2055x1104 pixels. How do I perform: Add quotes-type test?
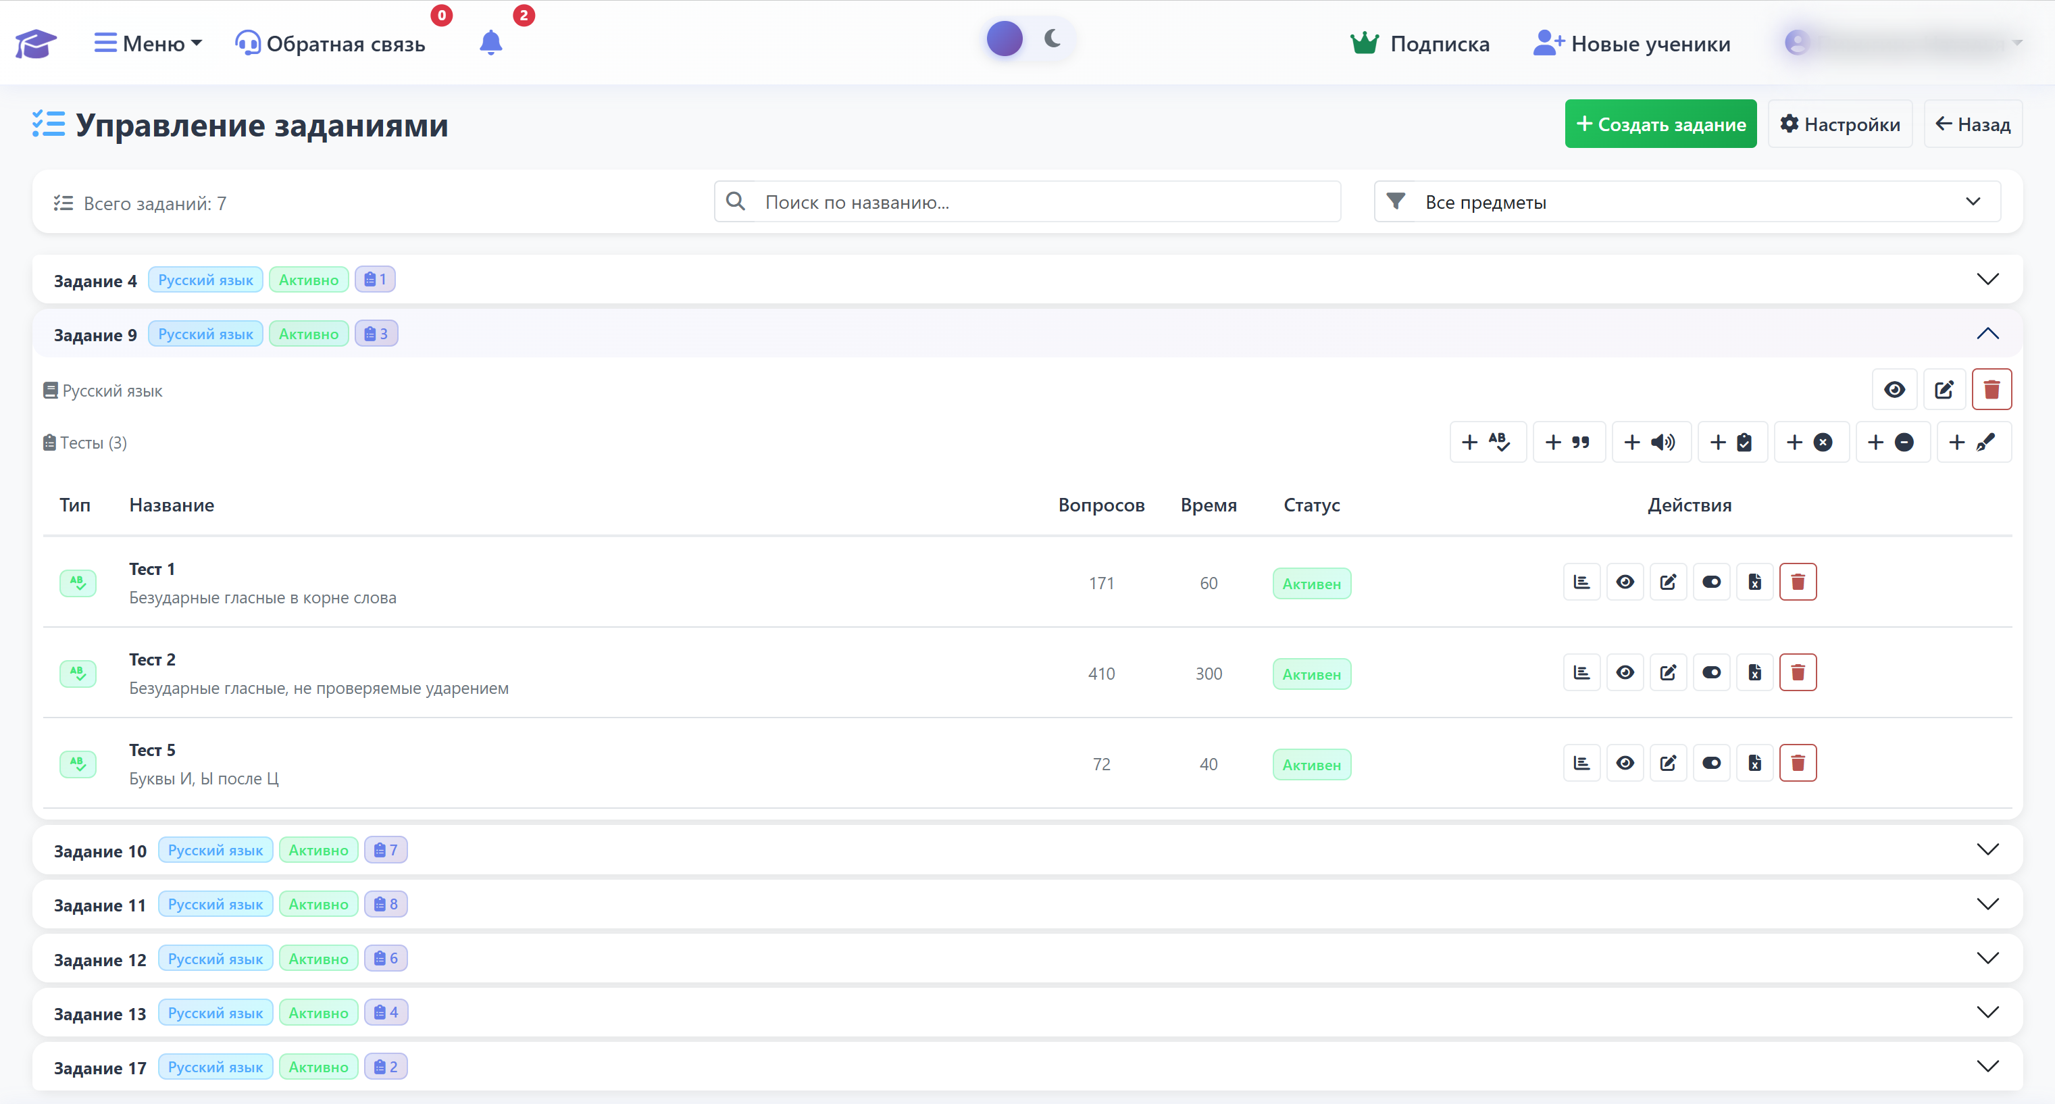[1569, 442]
